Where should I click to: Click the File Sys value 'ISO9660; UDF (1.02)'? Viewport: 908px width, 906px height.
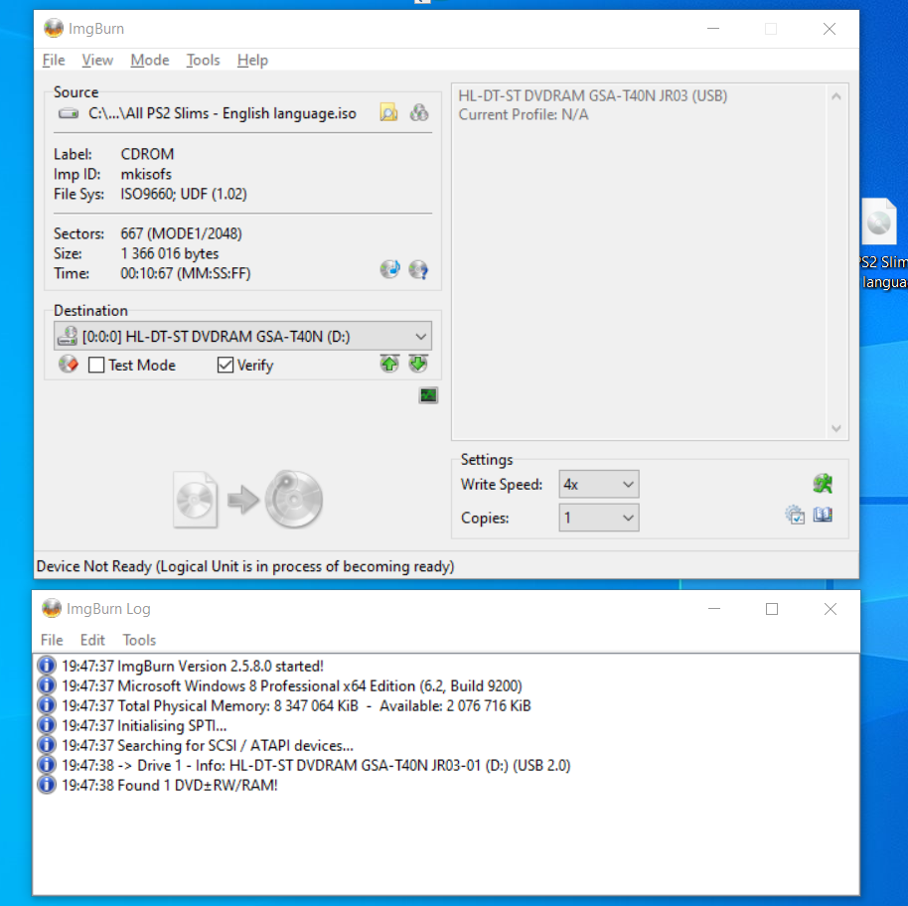(x=184, y=194)
